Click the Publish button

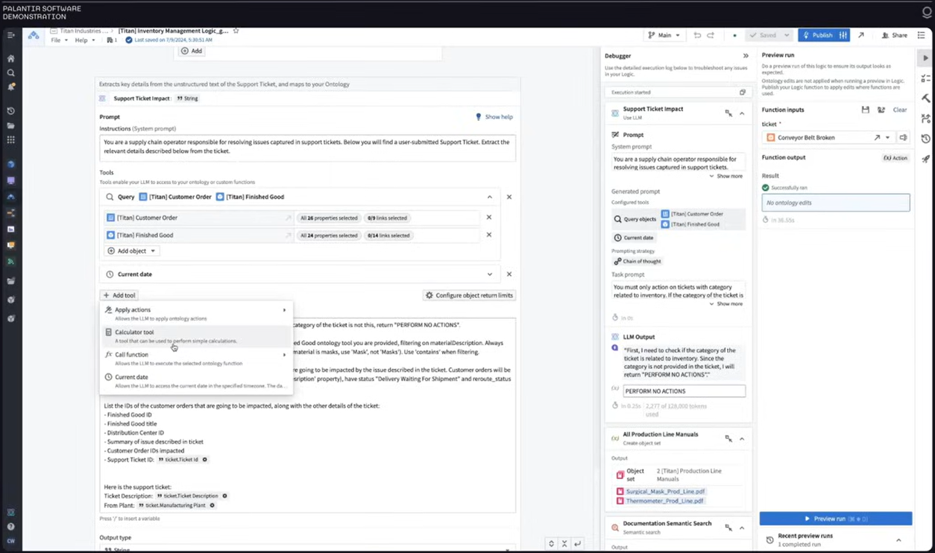(x=818, y=35)
